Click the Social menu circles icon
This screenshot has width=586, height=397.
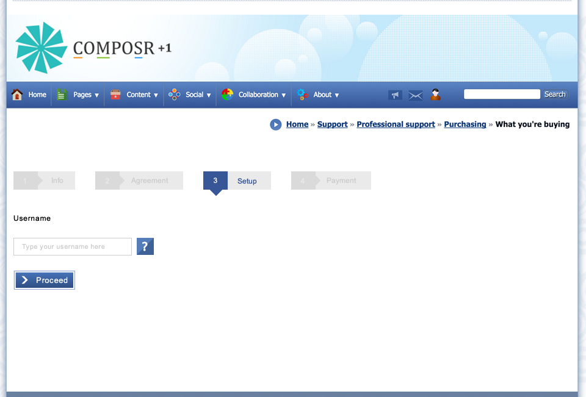[x=175, y=95]
